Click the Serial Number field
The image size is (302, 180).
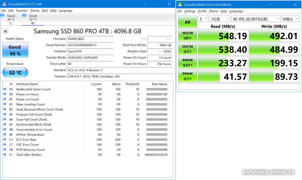90,45
